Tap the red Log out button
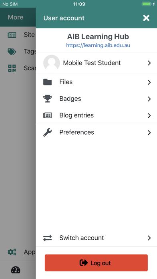This screenshot has height=279, width=157. [96, 263]
